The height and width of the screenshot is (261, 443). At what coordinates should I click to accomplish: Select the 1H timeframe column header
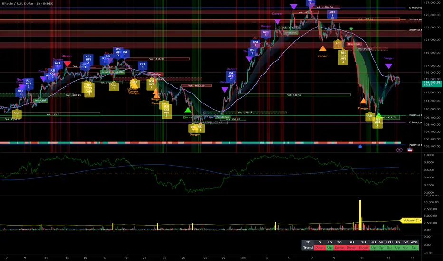click(x=351, y=242)
